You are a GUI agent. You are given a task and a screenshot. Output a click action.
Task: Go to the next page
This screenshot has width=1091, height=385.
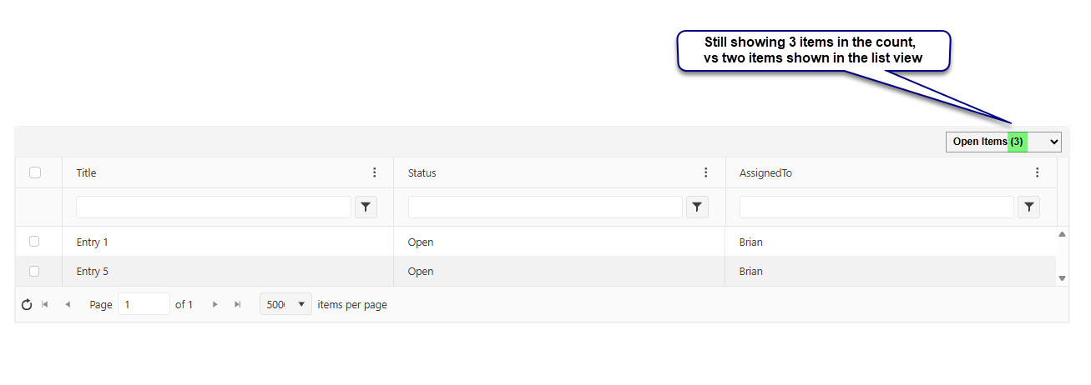(x=215, y=305)
